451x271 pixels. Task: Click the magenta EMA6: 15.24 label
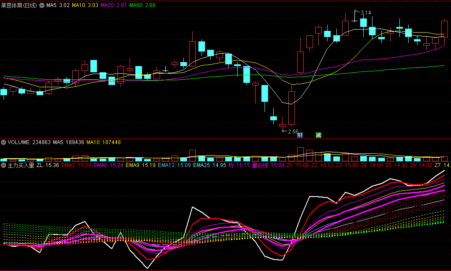coord(108,165)
